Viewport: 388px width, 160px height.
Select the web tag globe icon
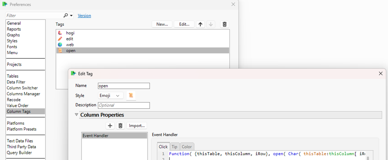(60, 45)
